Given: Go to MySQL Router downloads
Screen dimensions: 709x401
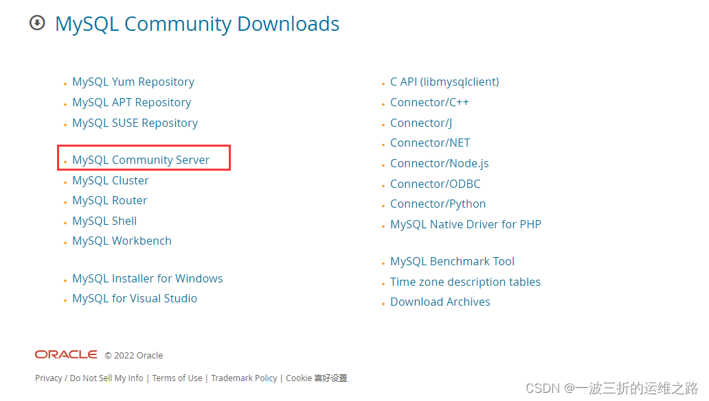Looking at the screenshot, I should [110, 200].
